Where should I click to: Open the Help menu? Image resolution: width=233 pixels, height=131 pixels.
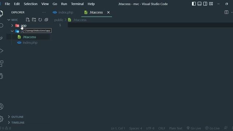(x=91, y=4)
